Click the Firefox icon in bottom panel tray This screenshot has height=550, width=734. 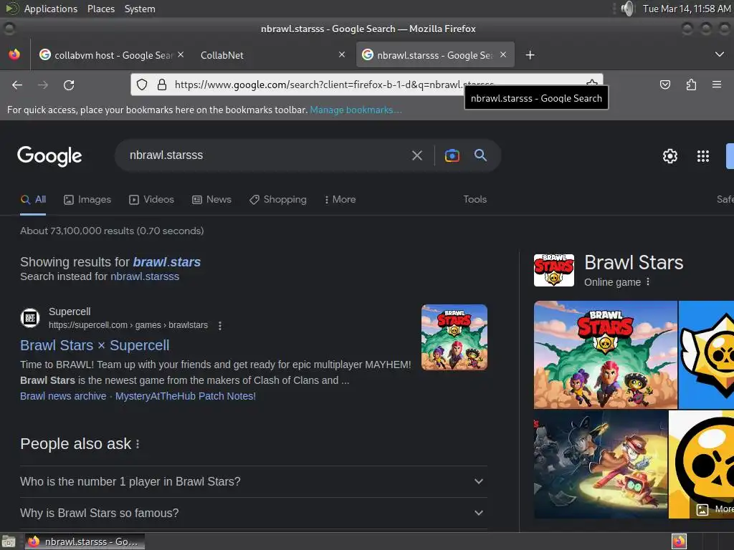pyautogui.click(x=679, y=541)
